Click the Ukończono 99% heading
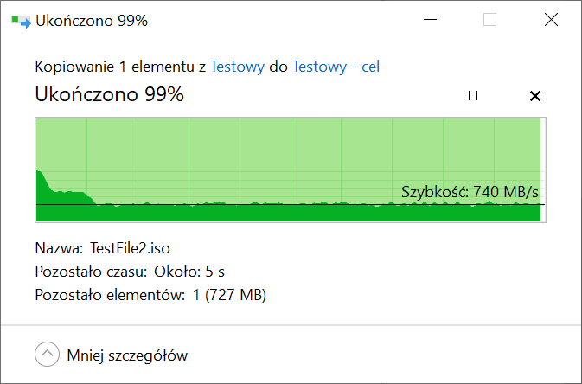 (x=110, y=94)
